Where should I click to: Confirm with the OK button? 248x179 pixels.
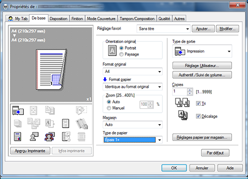(x=174, y=168)
